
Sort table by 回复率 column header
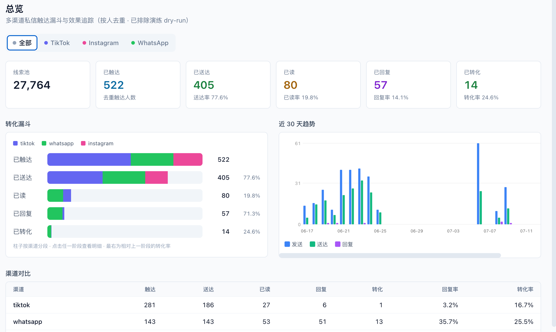(450, 289)
